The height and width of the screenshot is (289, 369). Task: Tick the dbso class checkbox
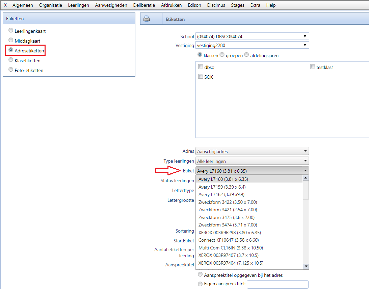(x=201, y=67)
